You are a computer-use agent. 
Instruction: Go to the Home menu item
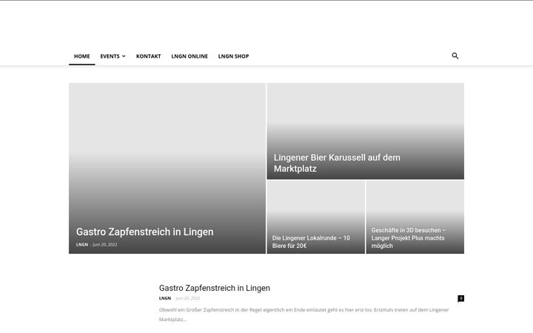point(82,56)
